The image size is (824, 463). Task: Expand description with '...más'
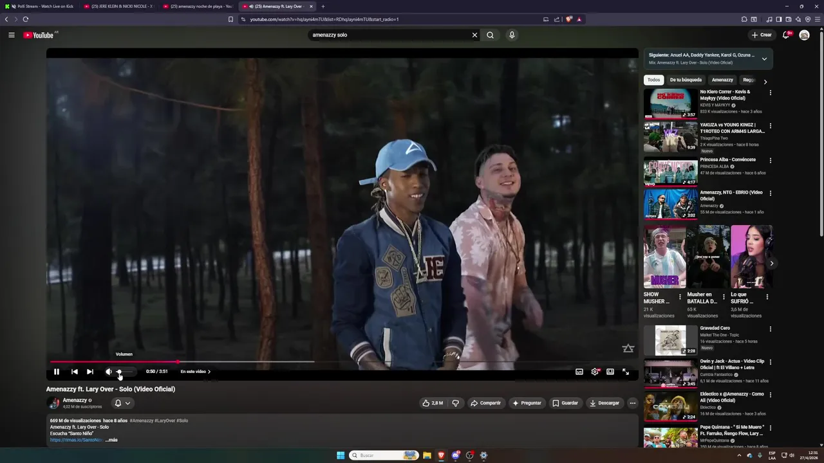click(111, 440)
